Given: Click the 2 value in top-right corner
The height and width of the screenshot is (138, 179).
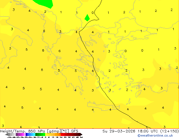Looking at the screenshot, I should coord(171,10).
